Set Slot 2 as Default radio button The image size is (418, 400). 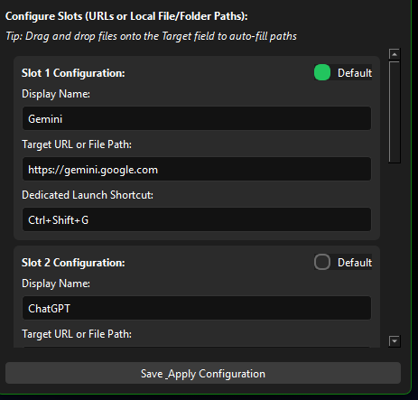322,262
